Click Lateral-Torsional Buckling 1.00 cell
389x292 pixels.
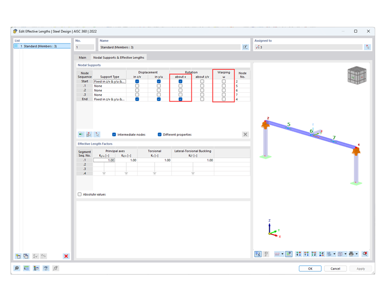pos(193,160)
